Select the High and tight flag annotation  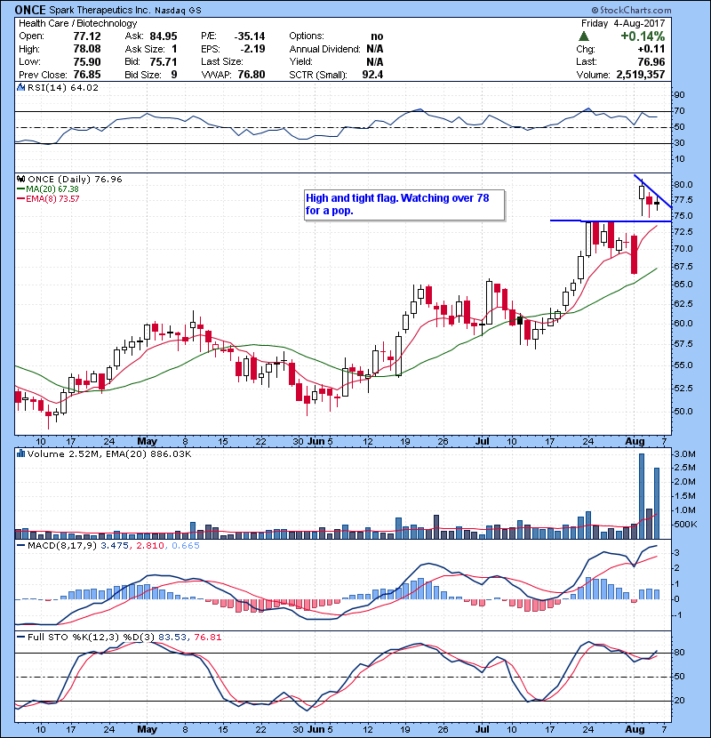(403, 205)
